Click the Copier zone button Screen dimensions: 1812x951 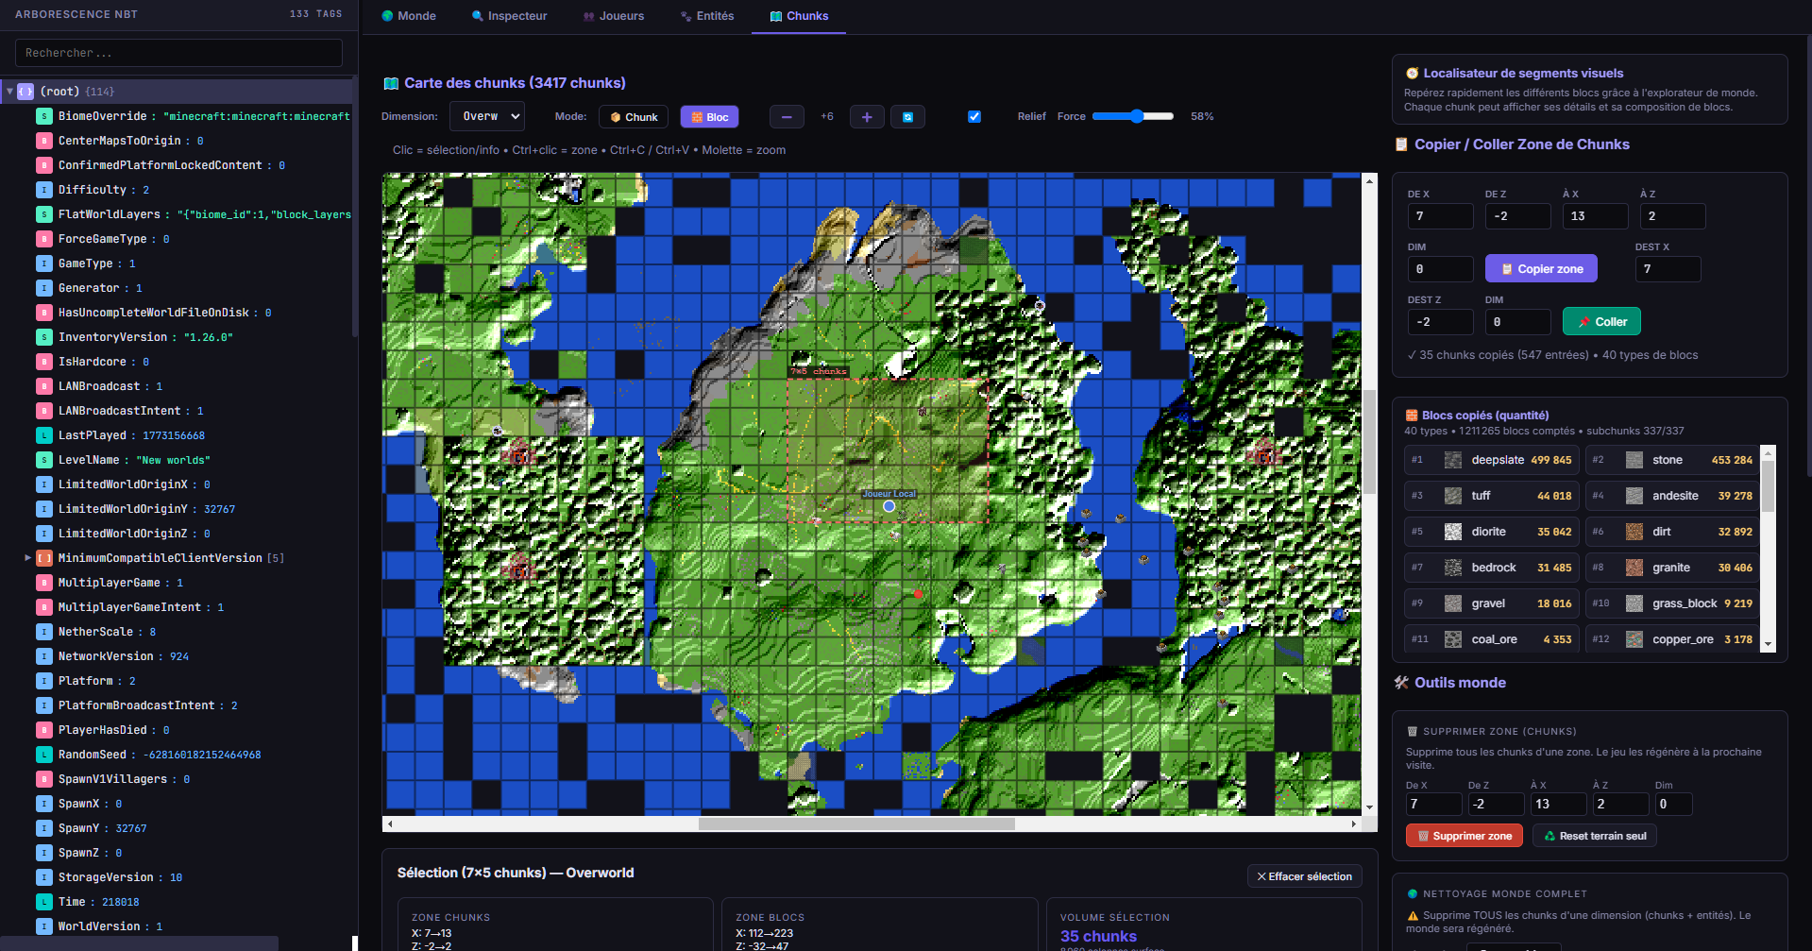pos(1541,268)
